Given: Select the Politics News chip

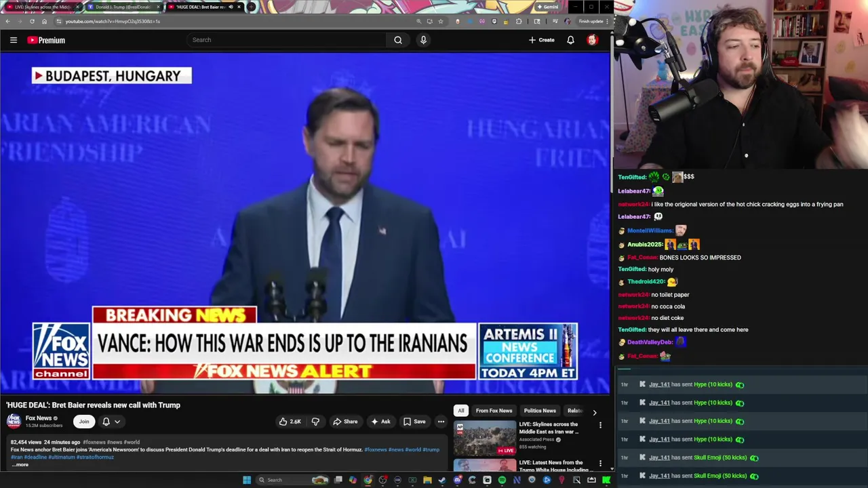Looking at the screenshot, I should (x=540, y=411).
